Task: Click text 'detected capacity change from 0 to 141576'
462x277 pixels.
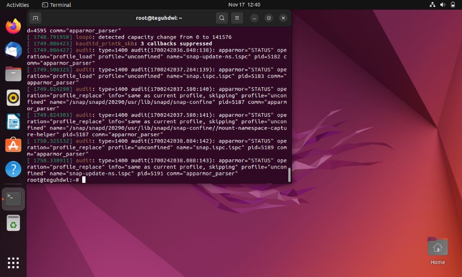Action: [x=165, y=37]
